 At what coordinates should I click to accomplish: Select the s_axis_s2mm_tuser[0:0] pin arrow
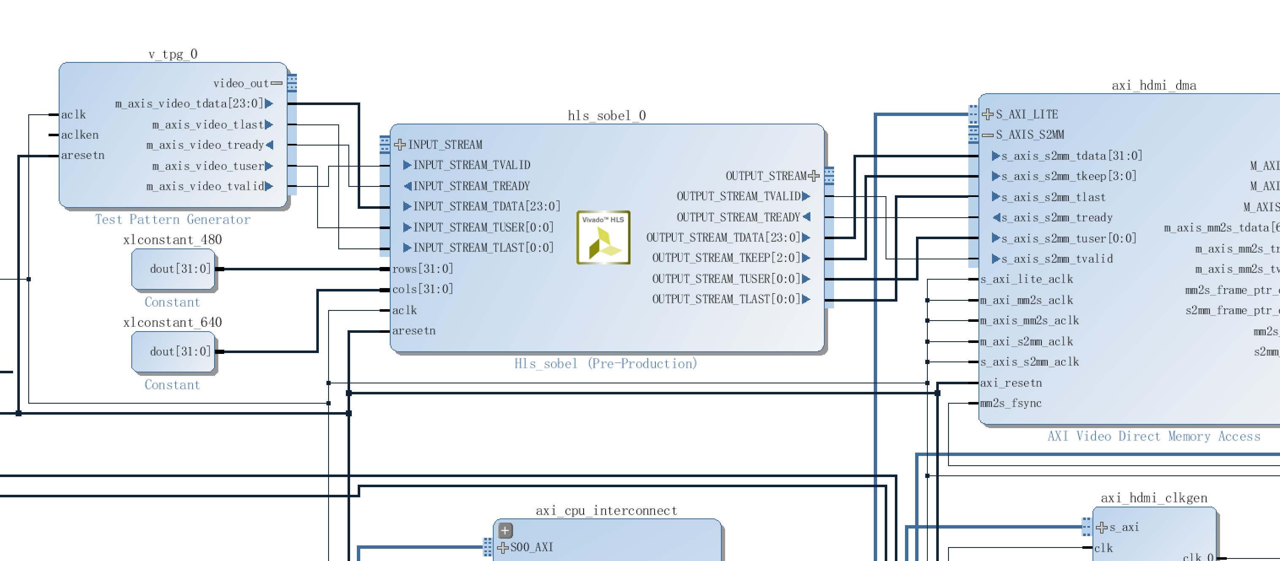pyautogui.click(x=996, y=238)
